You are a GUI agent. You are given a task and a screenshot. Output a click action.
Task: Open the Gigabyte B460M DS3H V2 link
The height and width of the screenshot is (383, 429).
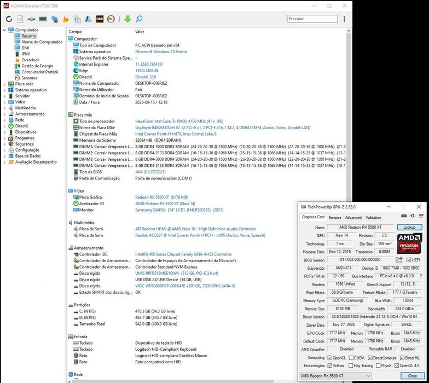coord(223,128)
